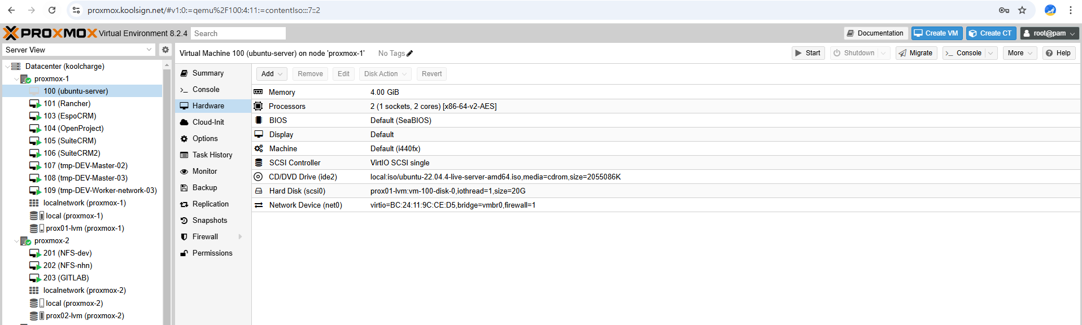Click the browser back arrow
1082x325 pixels.
[x=11, y=10]
